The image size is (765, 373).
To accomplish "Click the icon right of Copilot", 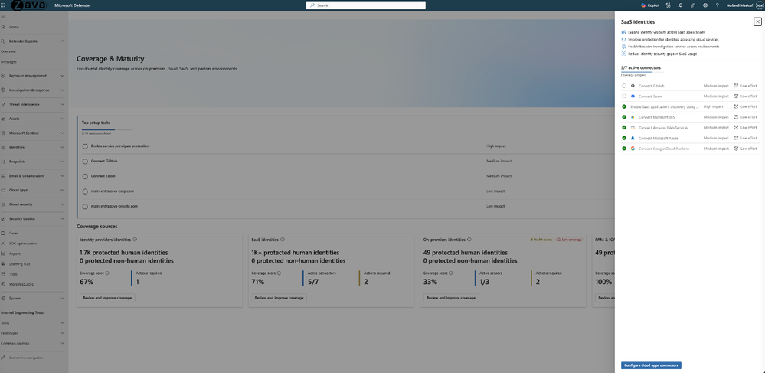I will [669, 5].
